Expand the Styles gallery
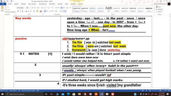The height and width of the screenshot is (96, 171). tap(154, 11)
